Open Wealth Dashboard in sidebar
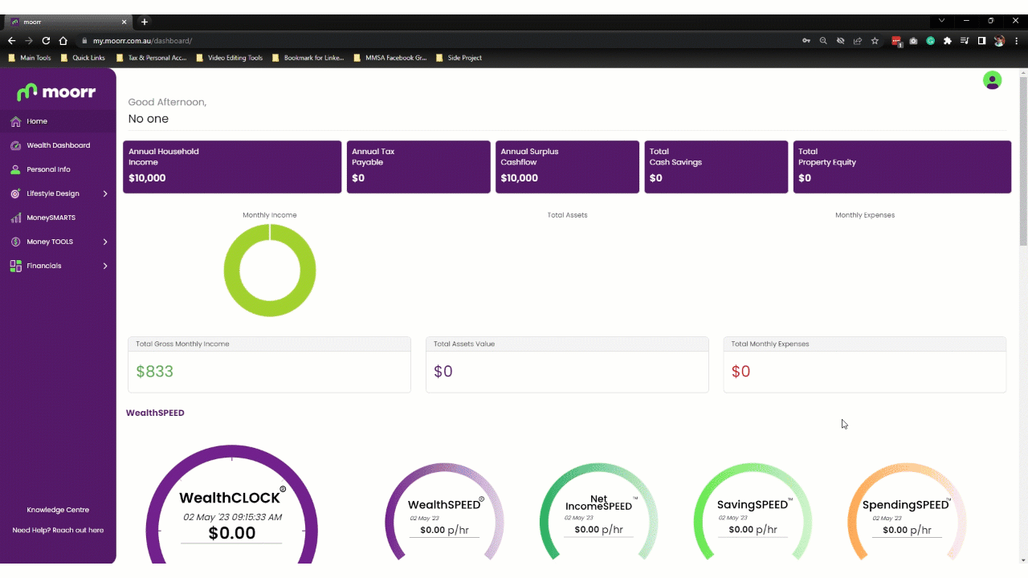 [58, 145]
